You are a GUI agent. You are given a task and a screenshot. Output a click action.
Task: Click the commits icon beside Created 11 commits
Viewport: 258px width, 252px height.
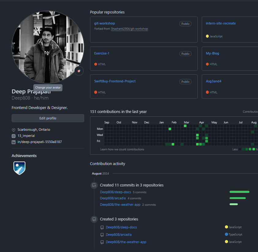tap(94, 185)
